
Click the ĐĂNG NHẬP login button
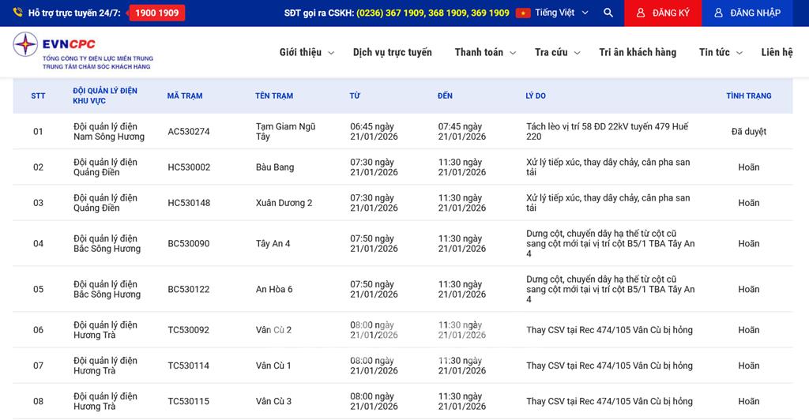[747, 13]
